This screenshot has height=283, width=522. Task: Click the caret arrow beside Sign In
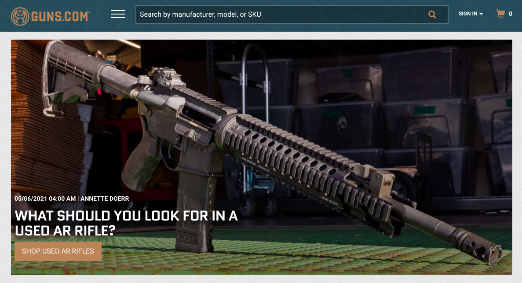(481, 15)
